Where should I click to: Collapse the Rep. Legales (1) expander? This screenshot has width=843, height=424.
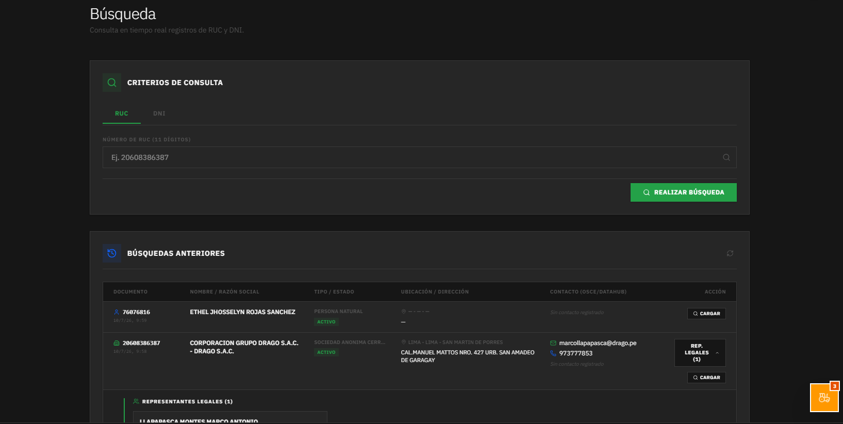[x=700, y=353]
